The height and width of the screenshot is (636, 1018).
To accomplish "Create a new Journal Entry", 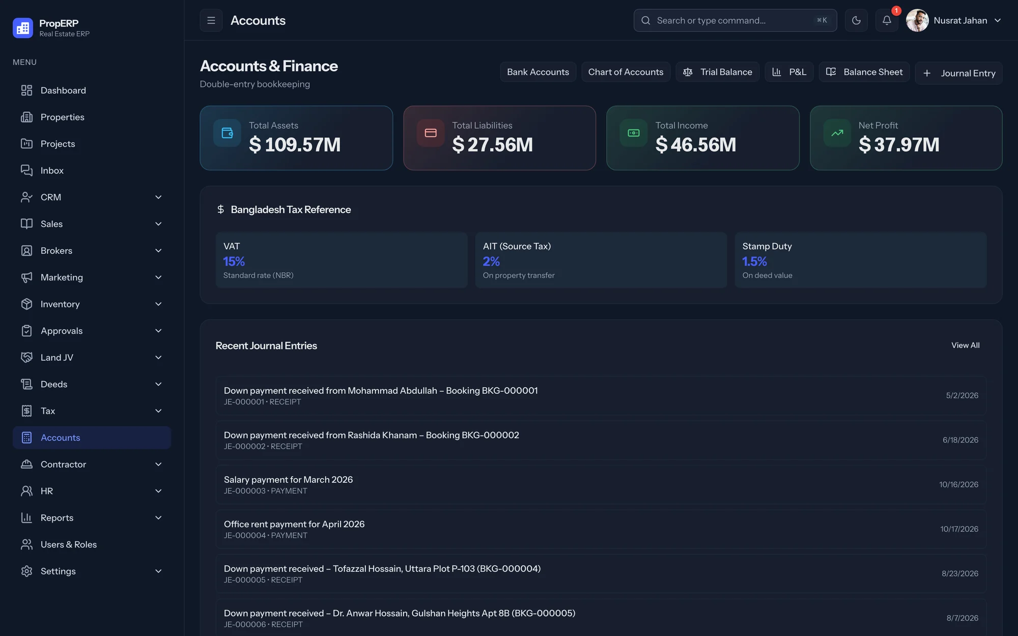I will (x=958, y=73).
